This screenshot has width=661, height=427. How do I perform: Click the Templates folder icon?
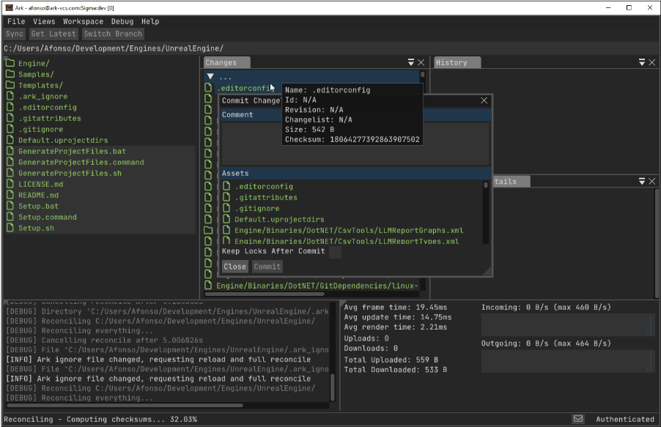[10, 85]
